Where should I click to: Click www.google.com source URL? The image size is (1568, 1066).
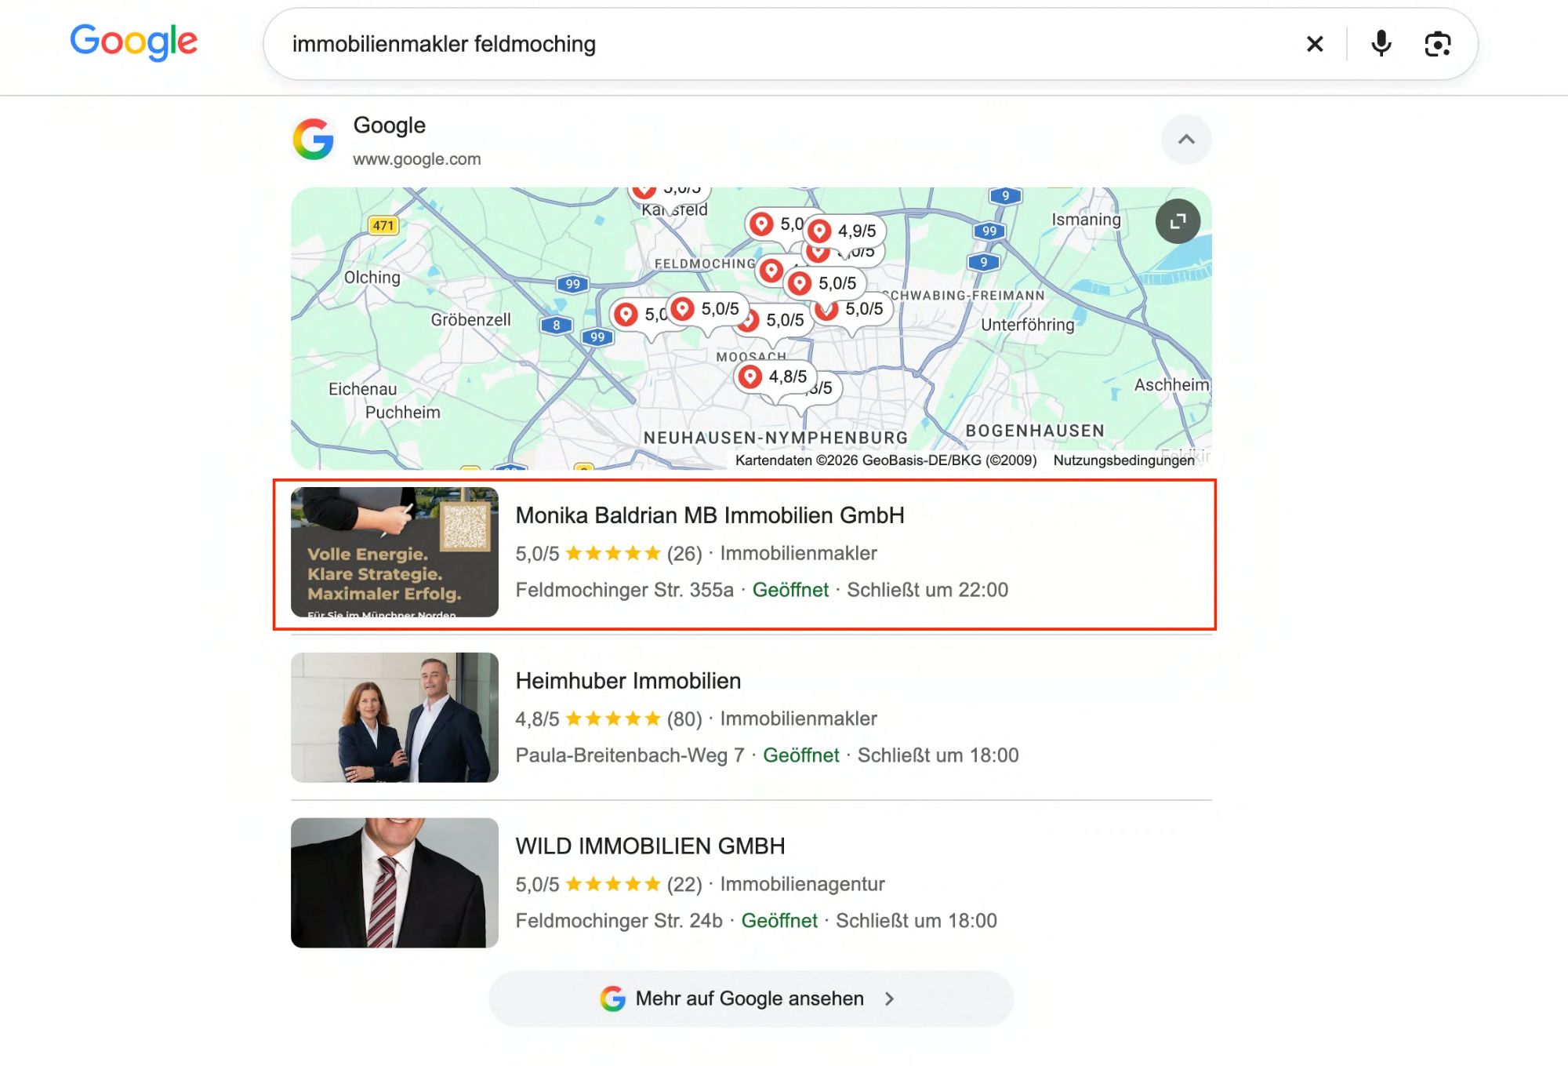[417, 159]
